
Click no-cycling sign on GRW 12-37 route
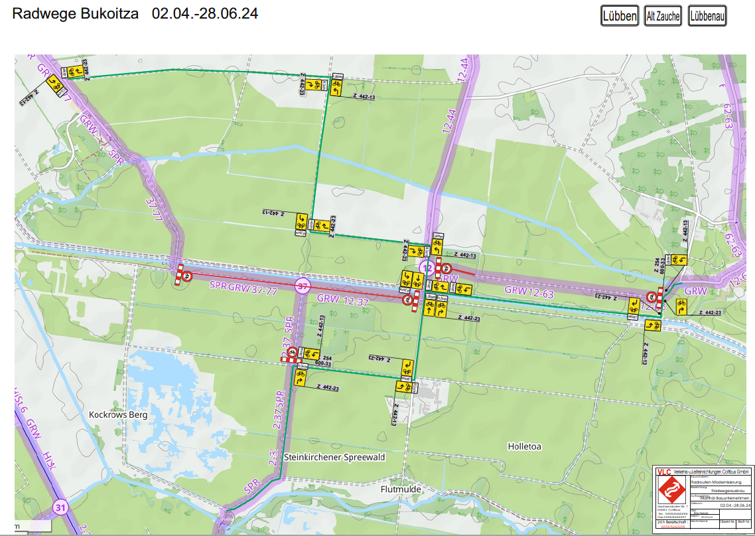(407, 300)
